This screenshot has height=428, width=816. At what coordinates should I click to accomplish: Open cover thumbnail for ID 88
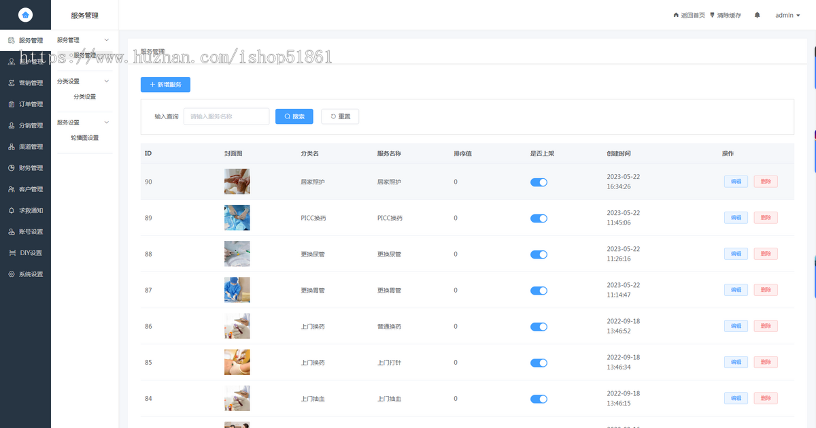237,254
